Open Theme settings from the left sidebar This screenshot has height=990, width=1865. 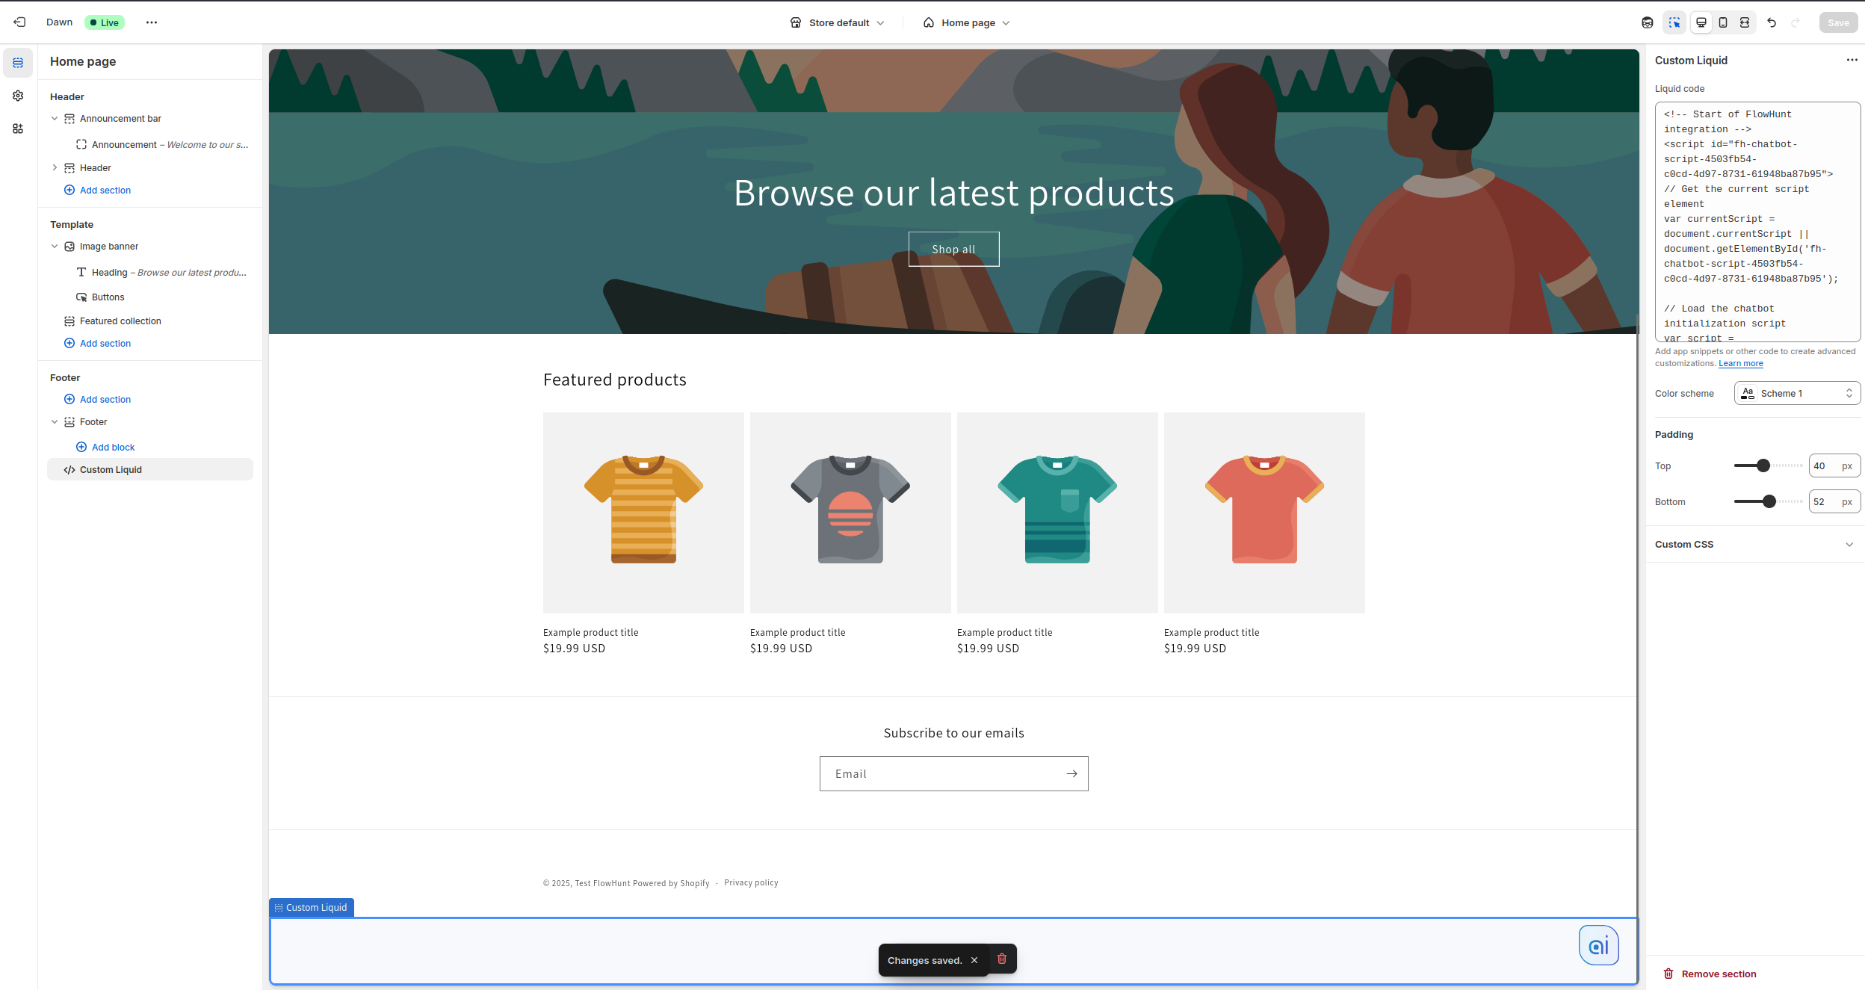18,96
